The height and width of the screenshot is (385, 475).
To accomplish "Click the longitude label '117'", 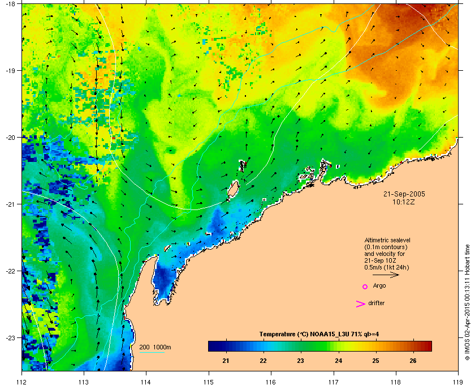I will [334, 382].
